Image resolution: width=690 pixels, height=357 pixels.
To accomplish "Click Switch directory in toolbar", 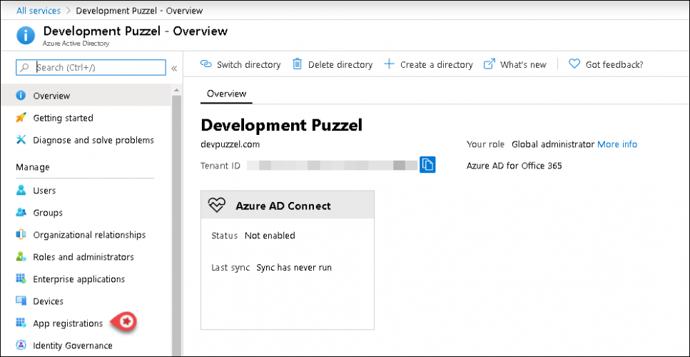I will point(240,64).
